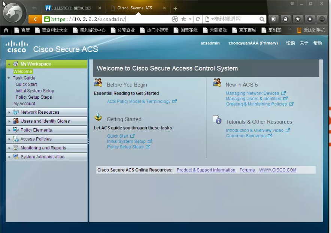Click the Users and Identity Stores icon
This screenshot has width=331, height=233.
tap(16, 121)
